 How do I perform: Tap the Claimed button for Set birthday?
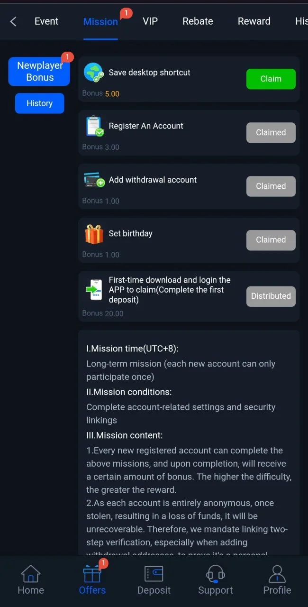pos(271,240)
